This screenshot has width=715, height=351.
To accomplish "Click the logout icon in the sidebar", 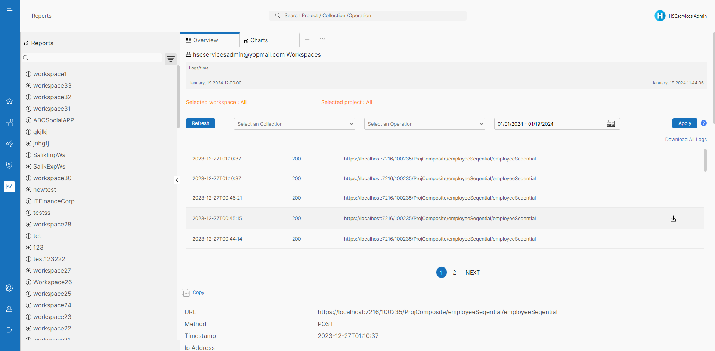I will tap(10, 330).
